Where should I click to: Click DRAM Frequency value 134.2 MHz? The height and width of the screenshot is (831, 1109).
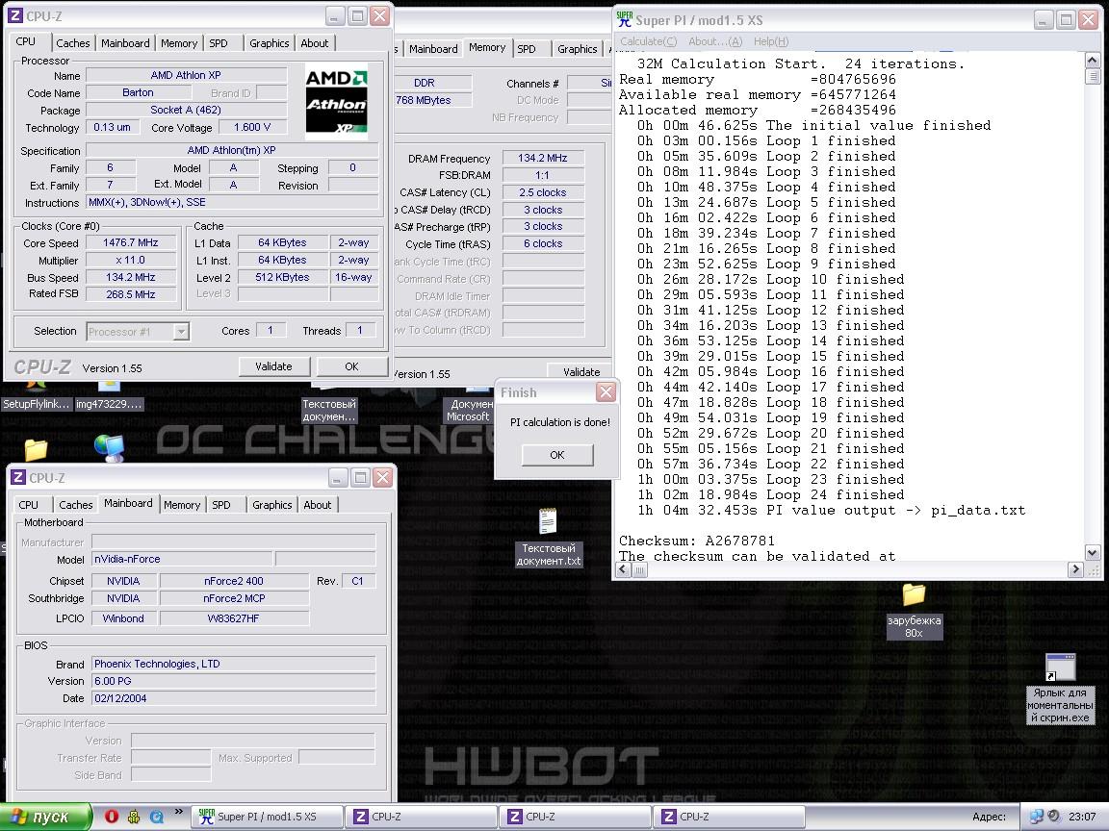543,159
